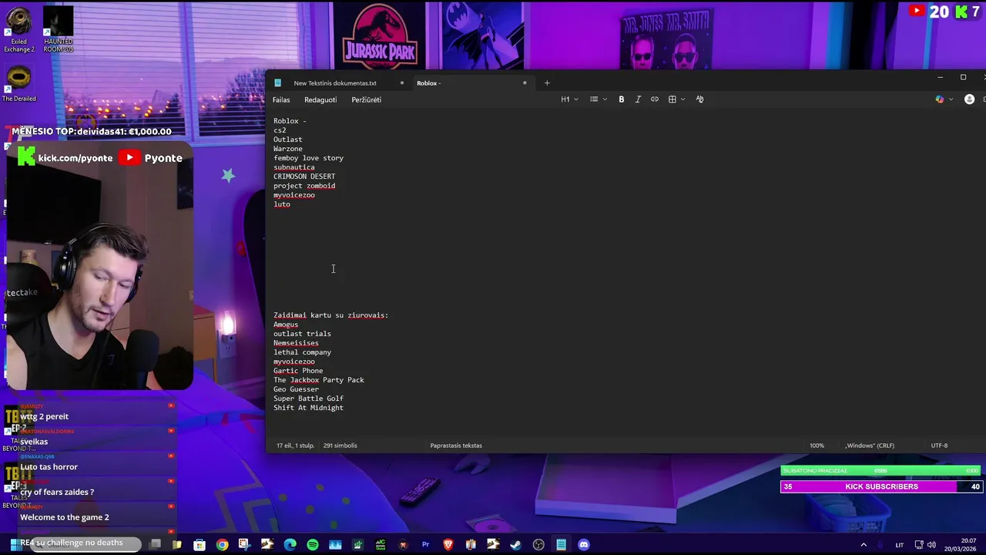Click the heading 'Zaidimai kartu su ziurovais:'

[x=330, y=315]
